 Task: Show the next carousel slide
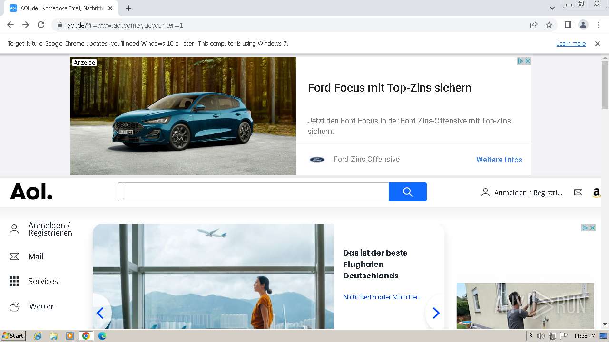(436, 313)
